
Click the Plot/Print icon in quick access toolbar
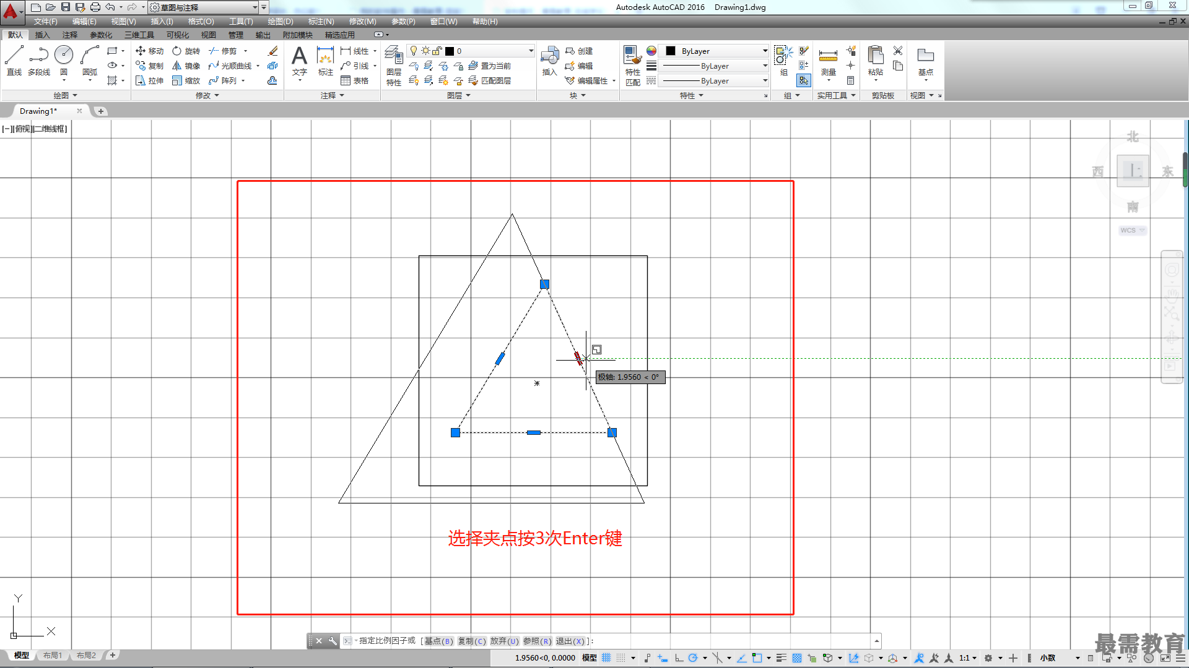[x=95, y=7]
